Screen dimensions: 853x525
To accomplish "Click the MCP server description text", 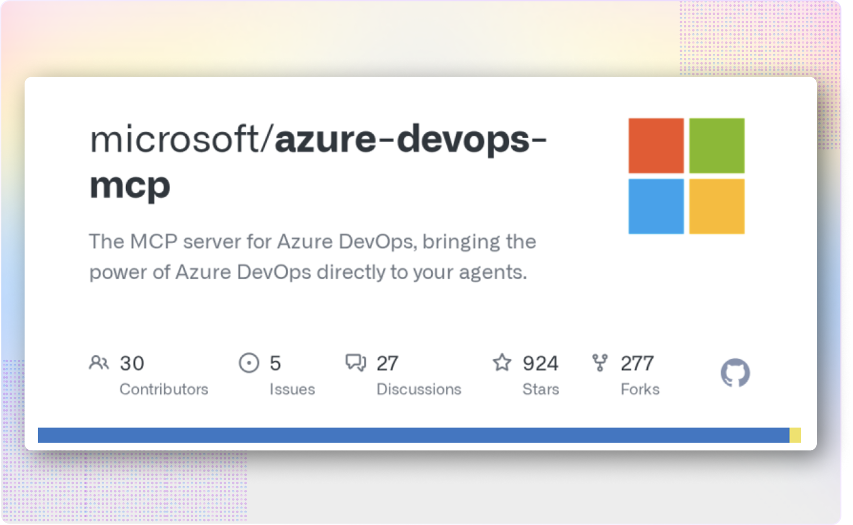I will pos(312,257).
